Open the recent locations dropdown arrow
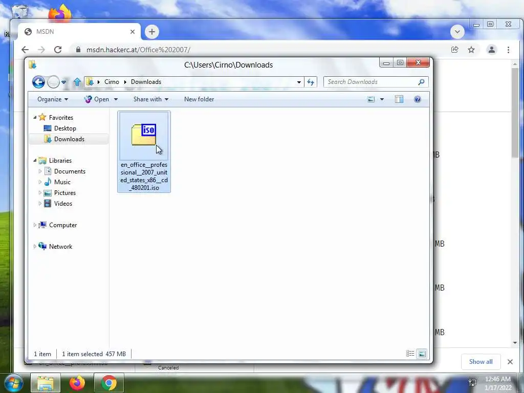The height and width of the screenshot is (393, 524). (64, 82)
